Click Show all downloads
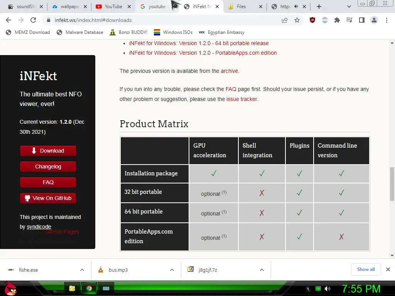The height and width of the screenshot is (296, 395). (366, 269)
